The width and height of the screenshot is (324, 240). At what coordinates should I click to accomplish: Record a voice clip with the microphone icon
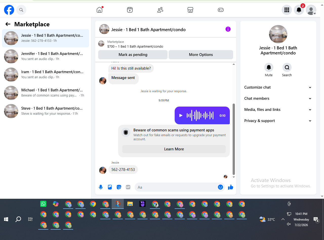101,187
